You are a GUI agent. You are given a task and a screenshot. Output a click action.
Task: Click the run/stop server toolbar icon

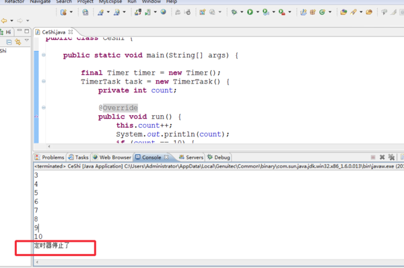147,12
